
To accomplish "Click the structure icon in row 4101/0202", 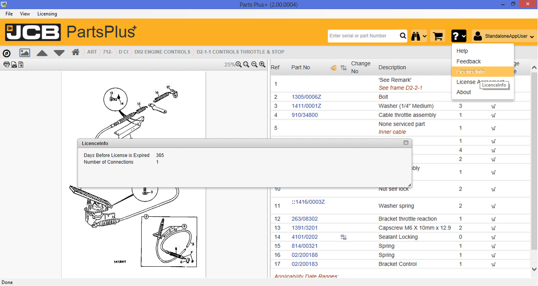I will 343,237.
